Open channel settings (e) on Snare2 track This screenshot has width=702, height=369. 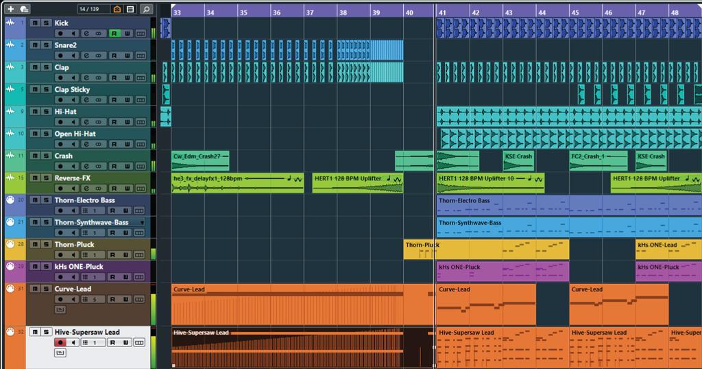click(x=86, y=56)
